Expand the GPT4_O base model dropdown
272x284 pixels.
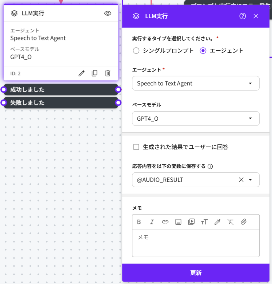(x=196, y=119)
